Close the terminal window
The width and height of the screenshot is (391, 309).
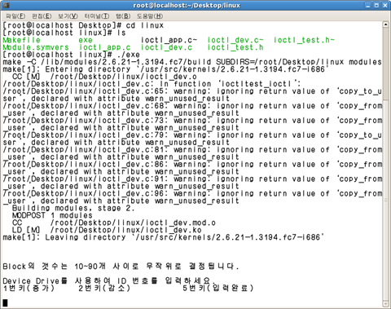(385, 5)
